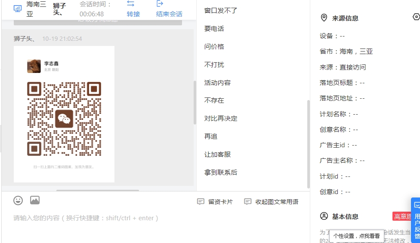
Task: Click the chat history vertical scrollbar
Action: click(x=195, y=102)
